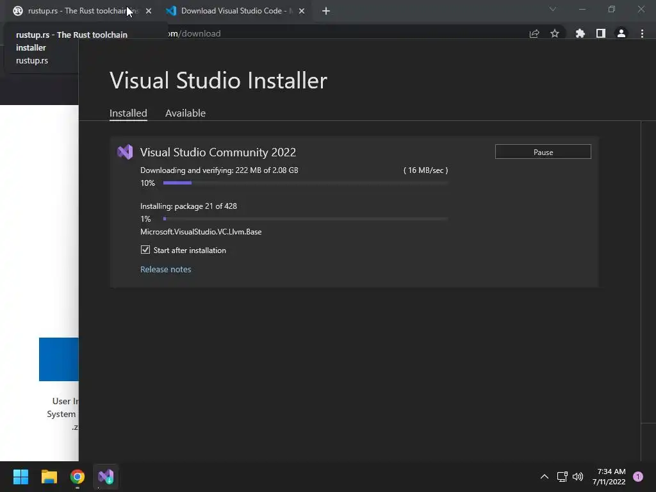The width and height of the screenshot is (656, 492).
Task: Click 'Installing: package 21 of 428' text
Action: 189,206
